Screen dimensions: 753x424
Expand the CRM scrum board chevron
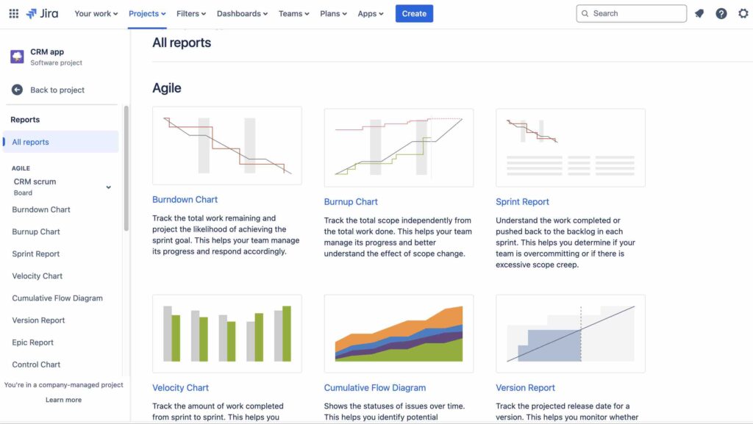[108, 187]
